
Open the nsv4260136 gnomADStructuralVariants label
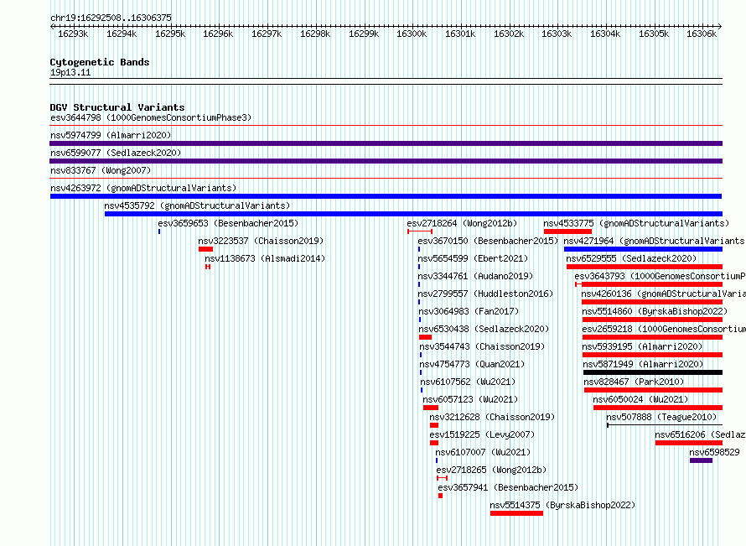pos(663,294)
